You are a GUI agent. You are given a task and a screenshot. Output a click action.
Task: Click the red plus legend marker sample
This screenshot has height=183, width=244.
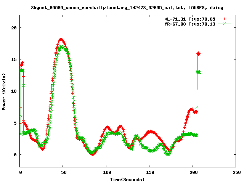pyautogui.click(x=224, y=19)
